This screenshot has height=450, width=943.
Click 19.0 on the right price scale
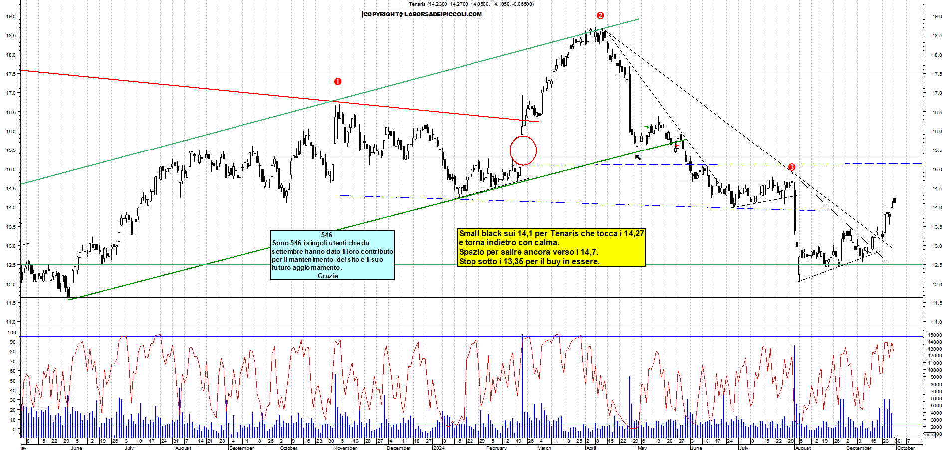click(x=937, y=16)
